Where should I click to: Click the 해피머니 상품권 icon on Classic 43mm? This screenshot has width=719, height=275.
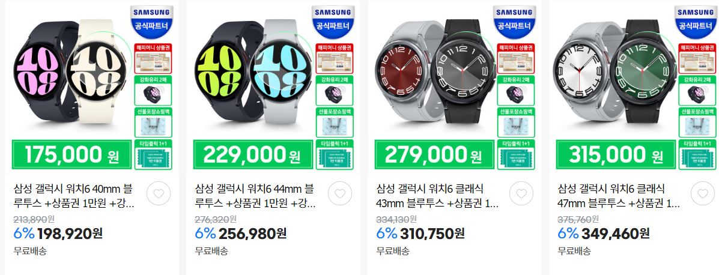pyautogui.click(x=516, y=58)
